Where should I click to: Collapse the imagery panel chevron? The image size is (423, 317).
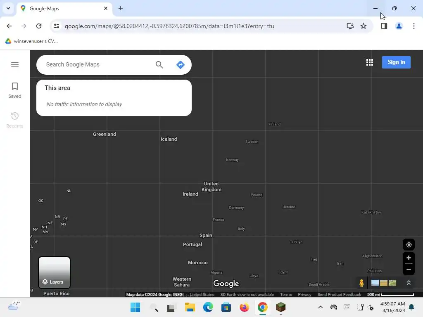pos(409,283)
